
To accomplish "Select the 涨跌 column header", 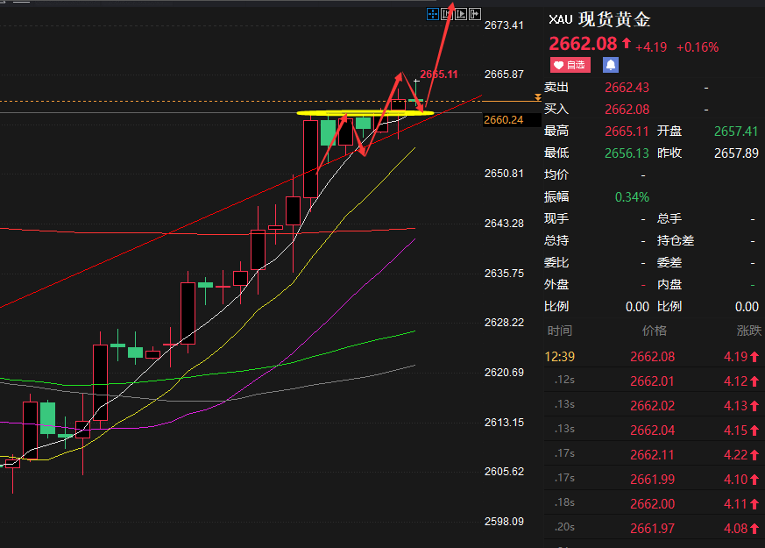I will tap(749, 331).
